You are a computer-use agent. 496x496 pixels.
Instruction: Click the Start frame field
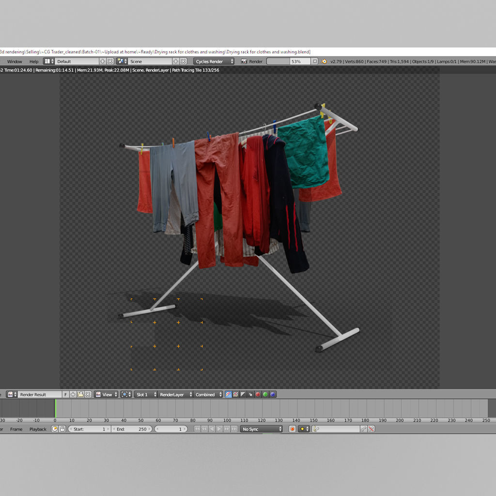(90, 429)
